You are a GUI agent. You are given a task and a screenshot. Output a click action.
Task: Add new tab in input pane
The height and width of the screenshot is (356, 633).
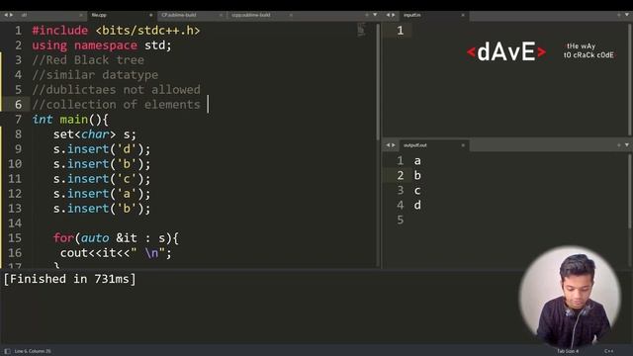tap(618, 15)
